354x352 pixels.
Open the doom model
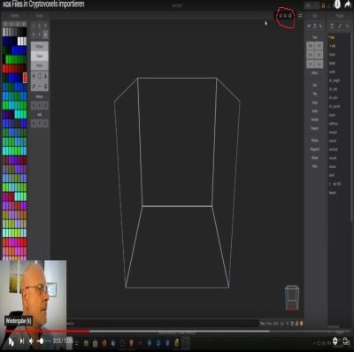pos(332,115)
